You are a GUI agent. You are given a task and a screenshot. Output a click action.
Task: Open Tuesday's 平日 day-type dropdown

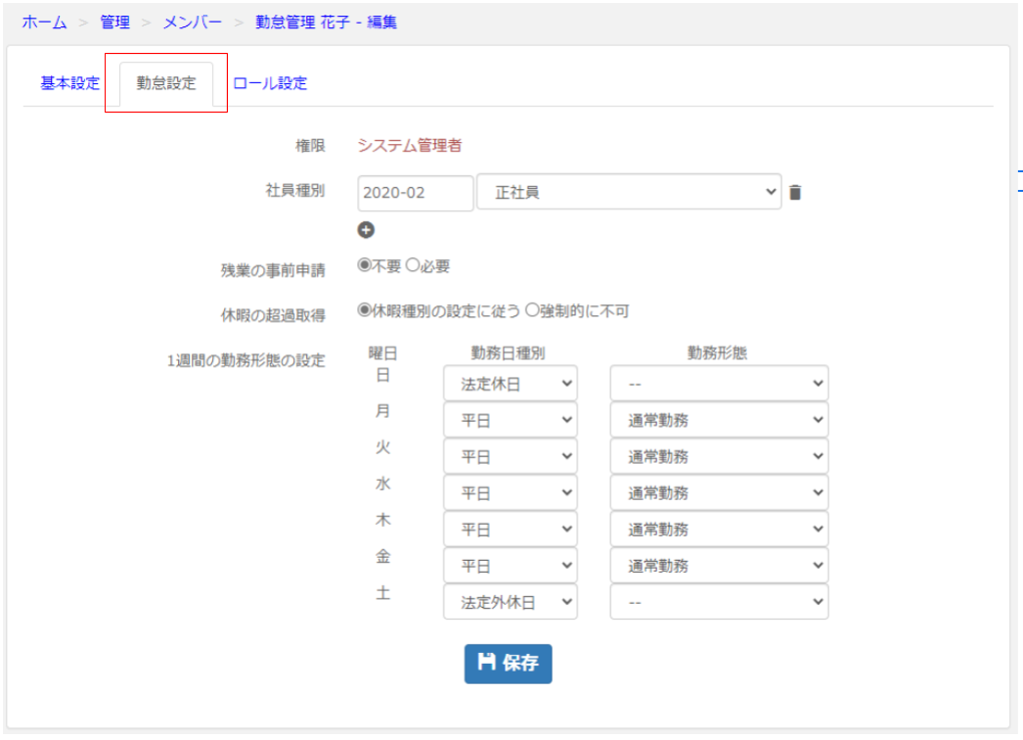(x=511, y=456)
